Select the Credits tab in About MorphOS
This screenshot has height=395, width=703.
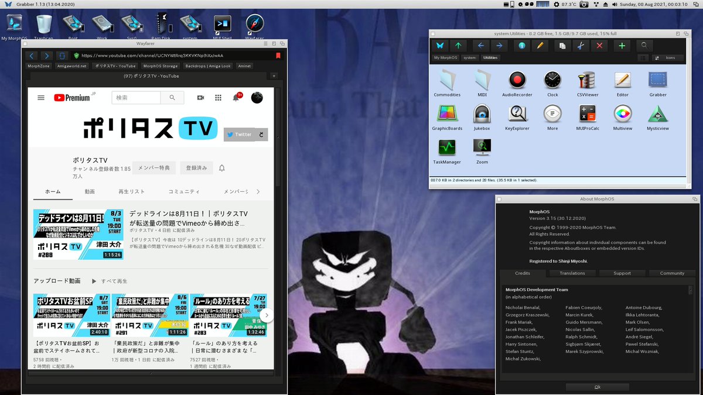(523, 273)
